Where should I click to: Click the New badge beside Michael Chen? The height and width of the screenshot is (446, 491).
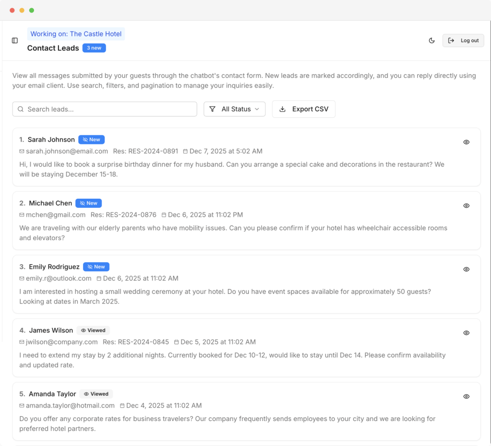point(89,203)
